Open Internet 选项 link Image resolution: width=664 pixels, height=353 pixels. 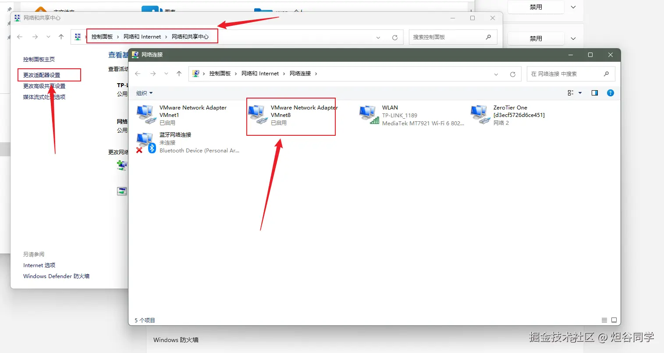coord(39,265)
